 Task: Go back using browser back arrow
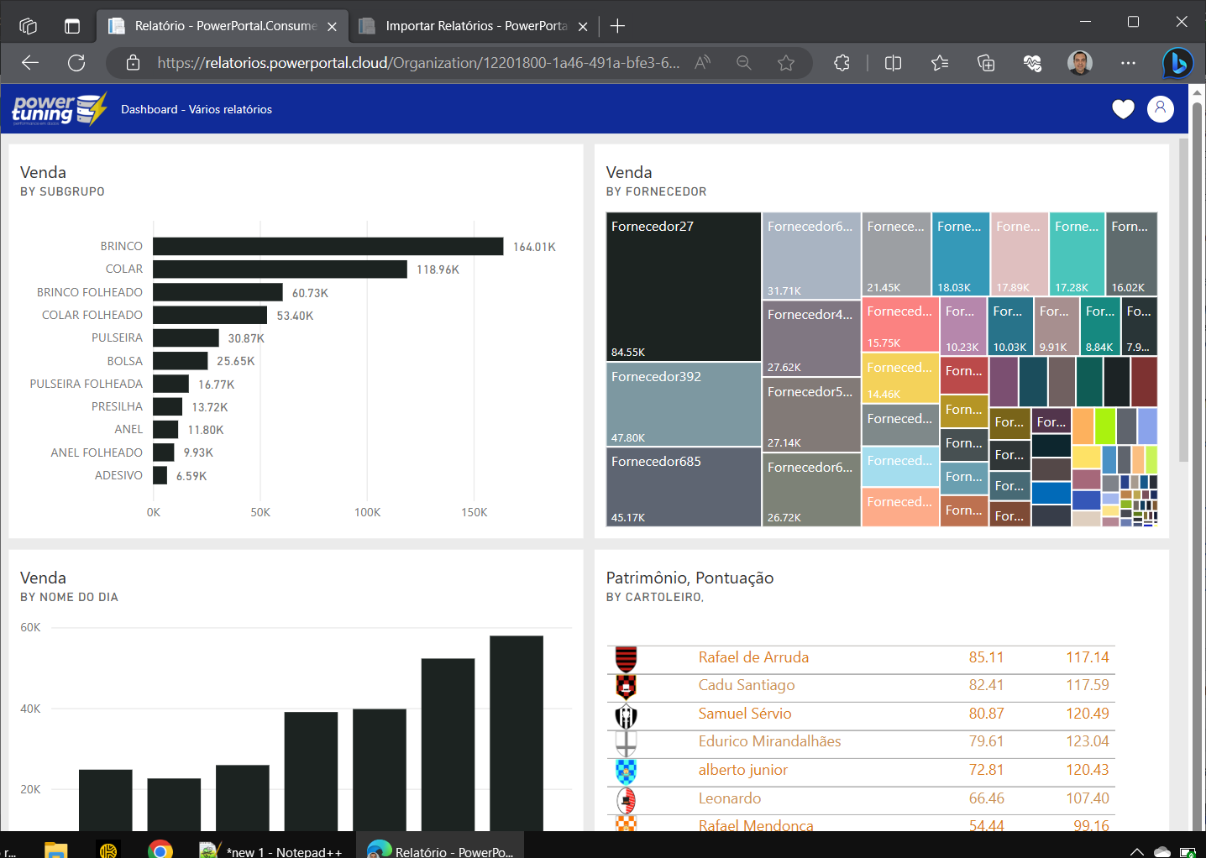(x=30, y=63)
